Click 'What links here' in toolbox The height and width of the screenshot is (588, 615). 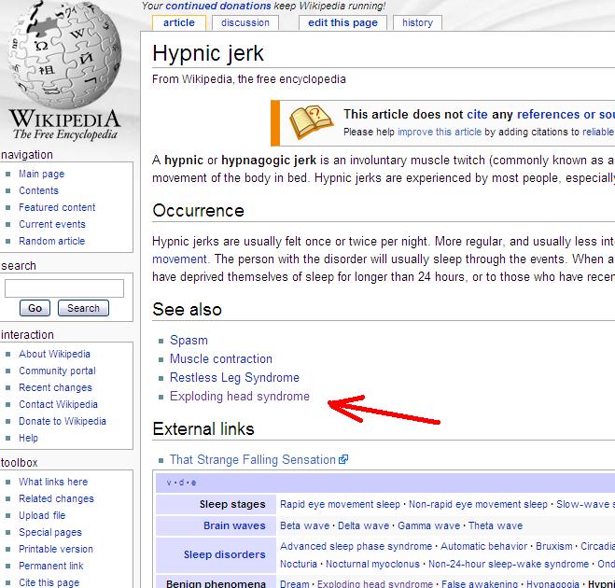click(53, 482)
